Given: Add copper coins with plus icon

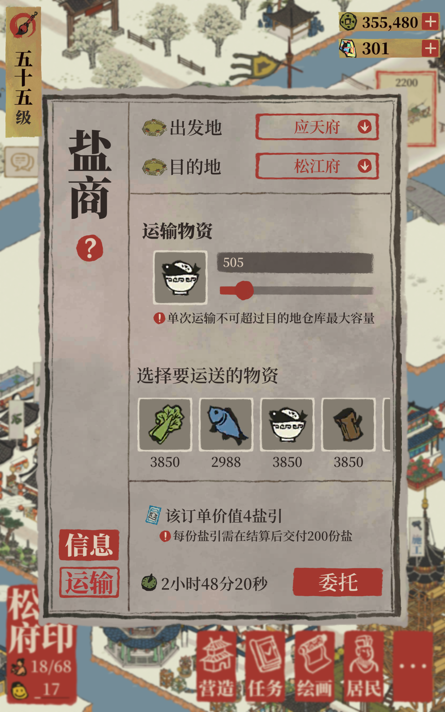Looking at the screenshot, I should [431, 21].
